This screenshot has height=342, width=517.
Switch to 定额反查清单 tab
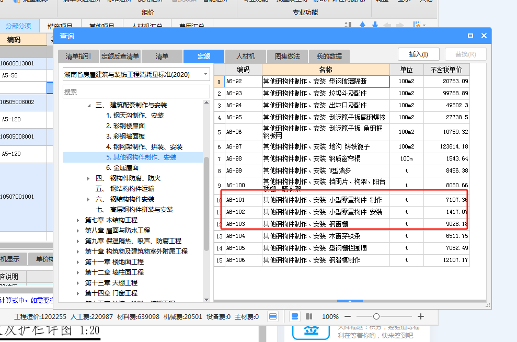point(120,56)
